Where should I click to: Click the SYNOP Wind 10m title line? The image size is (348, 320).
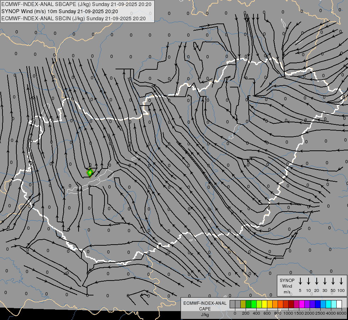pos(60,11)
